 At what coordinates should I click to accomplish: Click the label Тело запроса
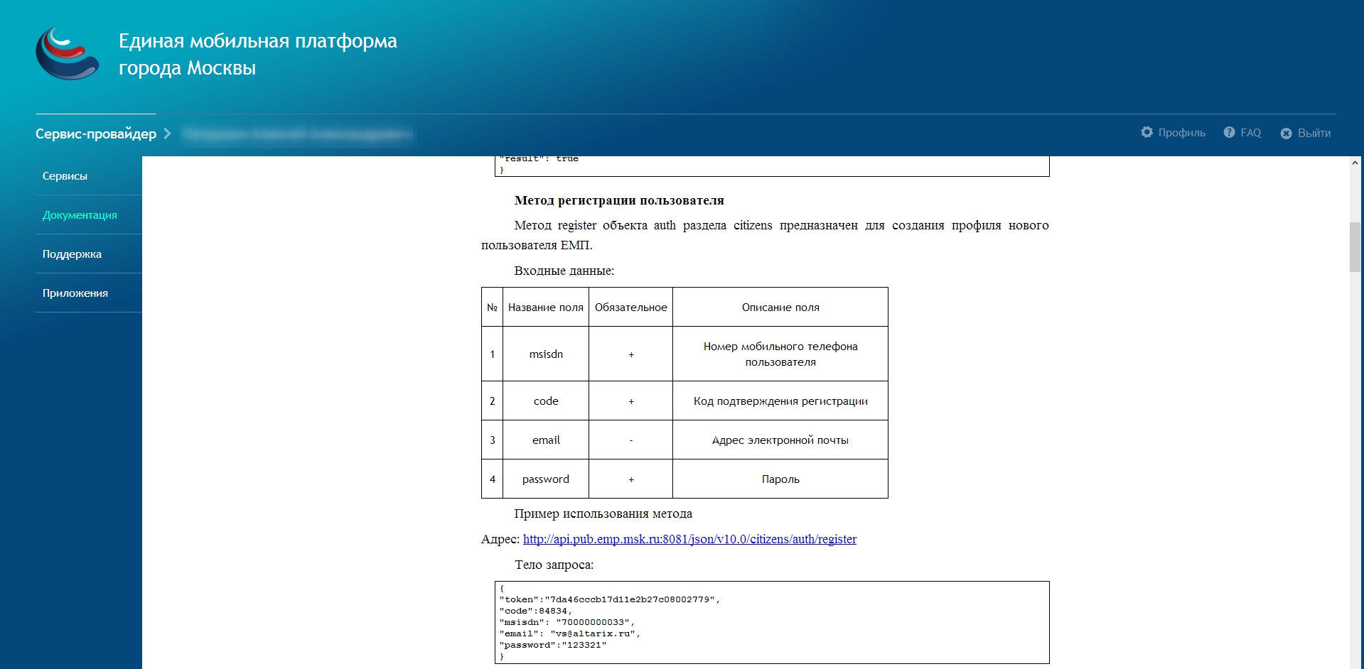pyautogui.click(x=554, y=565)
